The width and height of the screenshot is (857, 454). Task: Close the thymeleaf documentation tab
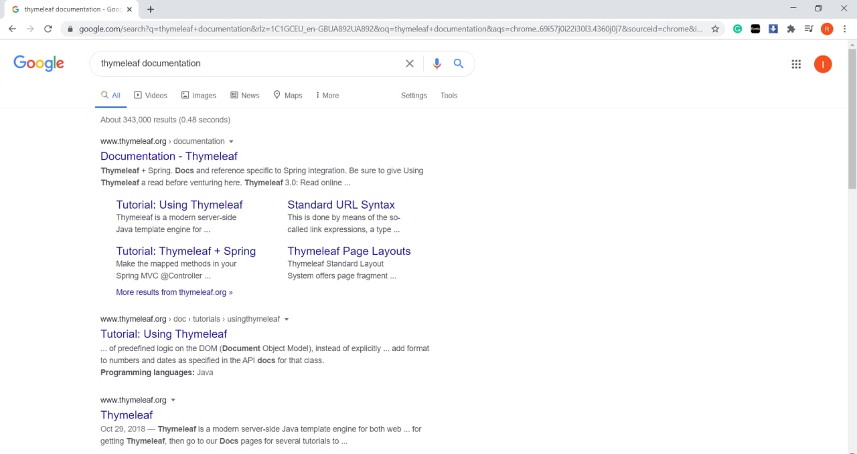click(129, 9)
